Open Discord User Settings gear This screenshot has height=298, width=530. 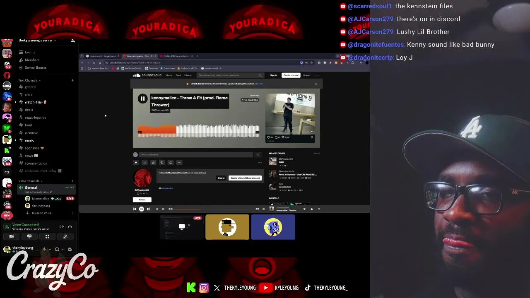coord(70,249)
